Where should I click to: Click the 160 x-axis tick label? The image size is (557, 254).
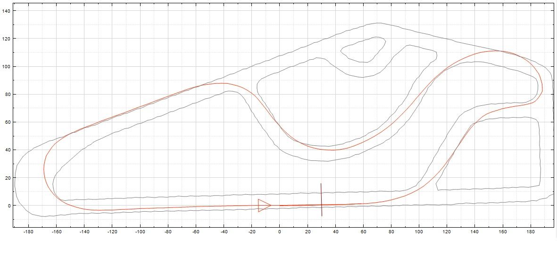pos(503,232)
